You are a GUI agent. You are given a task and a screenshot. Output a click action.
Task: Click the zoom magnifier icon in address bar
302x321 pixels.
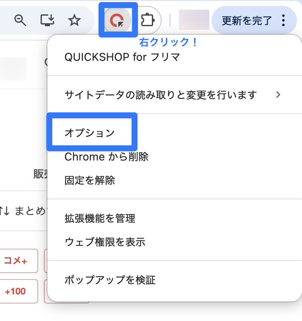[20, 20]
